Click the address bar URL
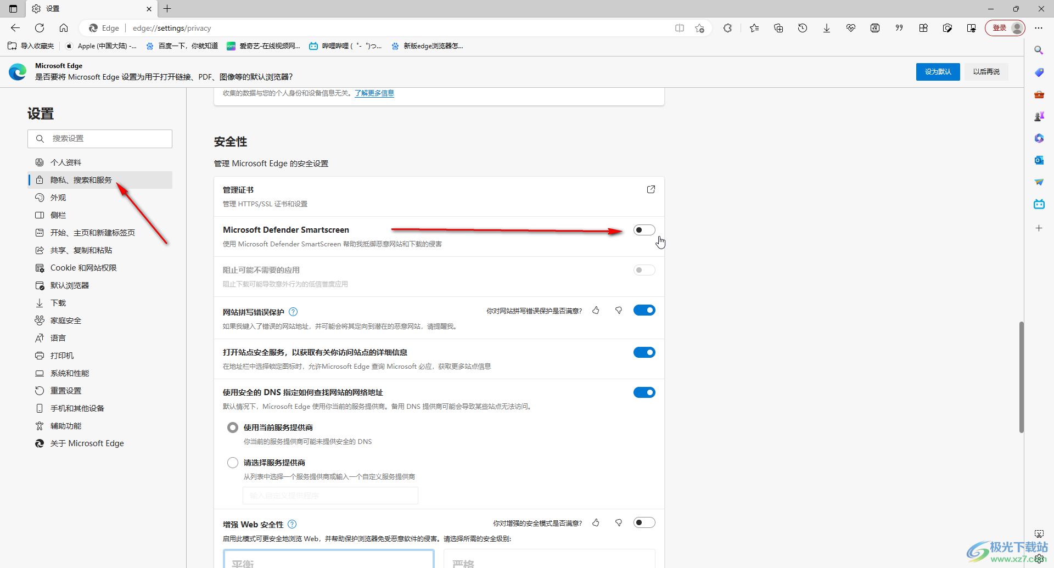 coord(172,28)
